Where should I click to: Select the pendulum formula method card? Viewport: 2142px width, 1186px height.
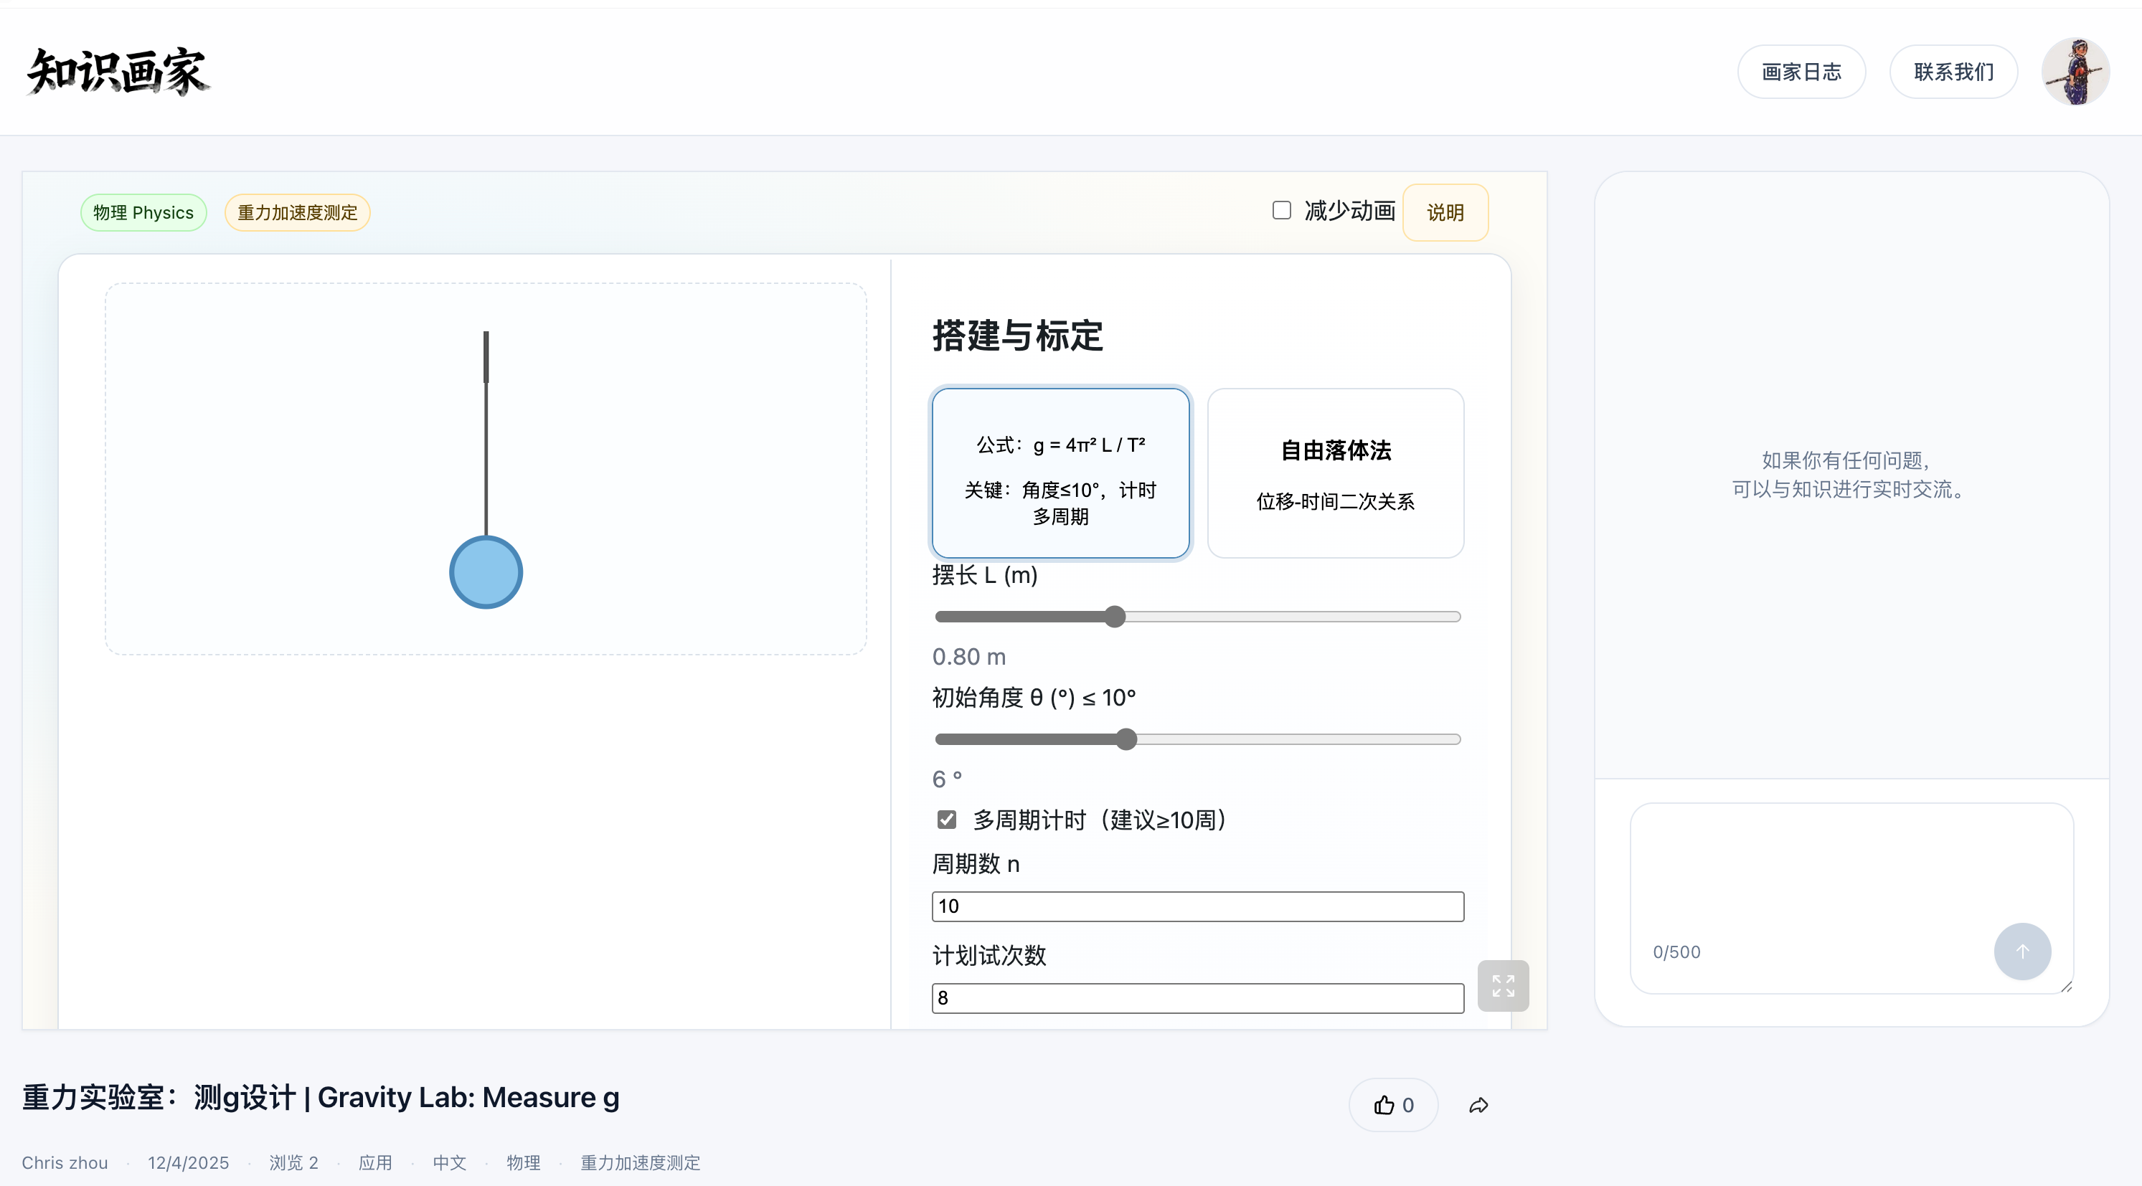pos(1060,473)
